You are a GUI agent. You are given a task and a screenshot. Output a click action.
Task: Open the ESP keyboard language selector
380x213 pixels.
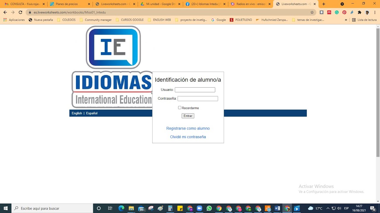[x=346, y=208]
